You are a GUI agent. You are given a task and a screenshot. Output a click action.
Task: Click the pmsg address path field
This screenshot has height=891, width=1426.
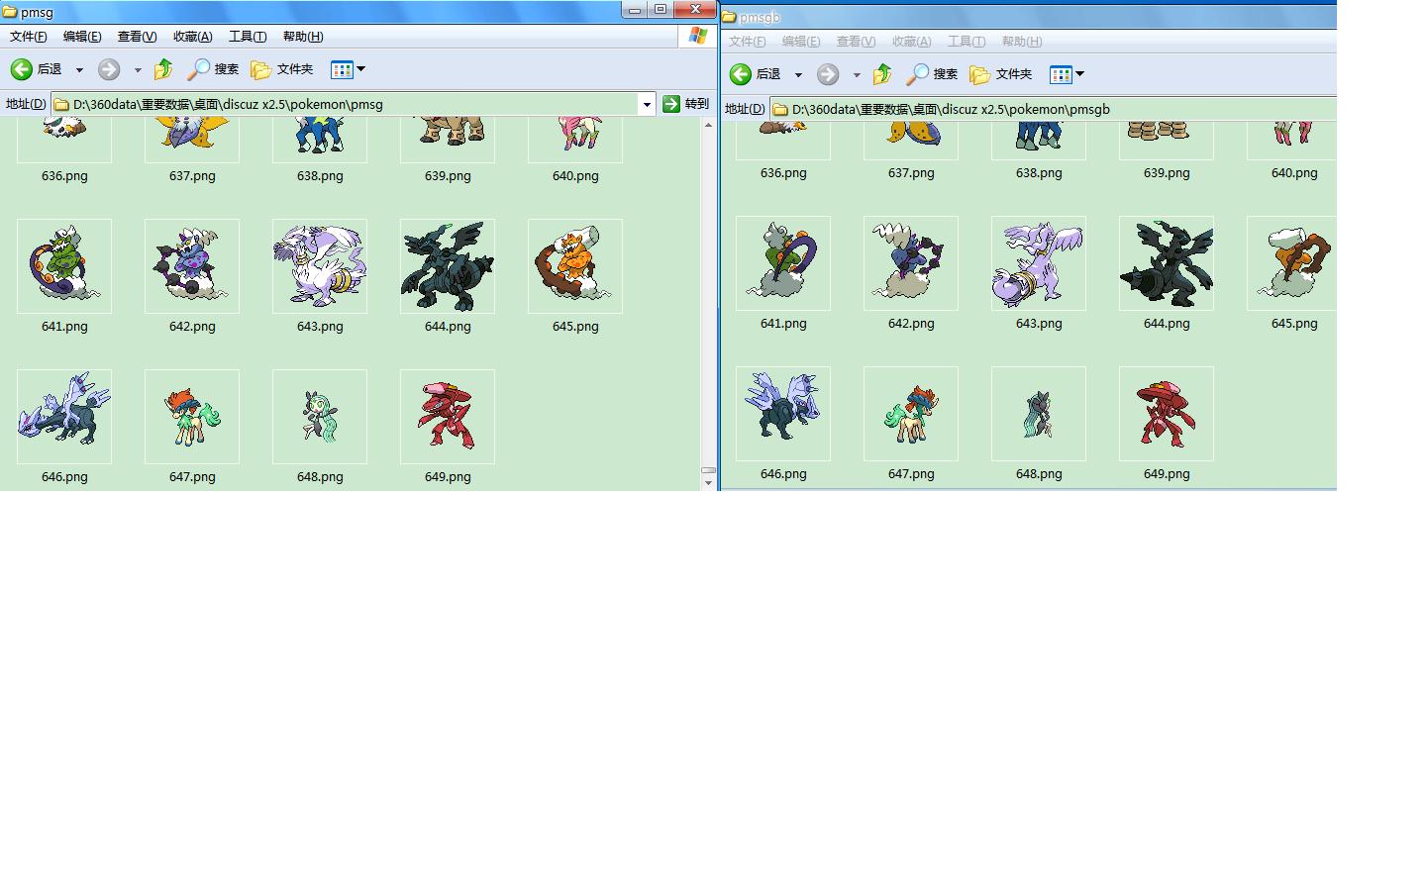point(345,104)
